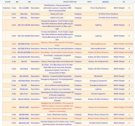Image resolution: width=135 pixels, height=126 pixels.
Task: Select OOS weight in Pitman Arm row
Action: 129,44
